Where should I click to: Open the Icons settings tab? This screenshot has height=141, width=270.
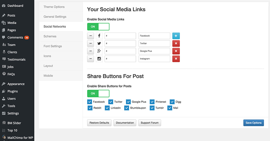point(61,56)
